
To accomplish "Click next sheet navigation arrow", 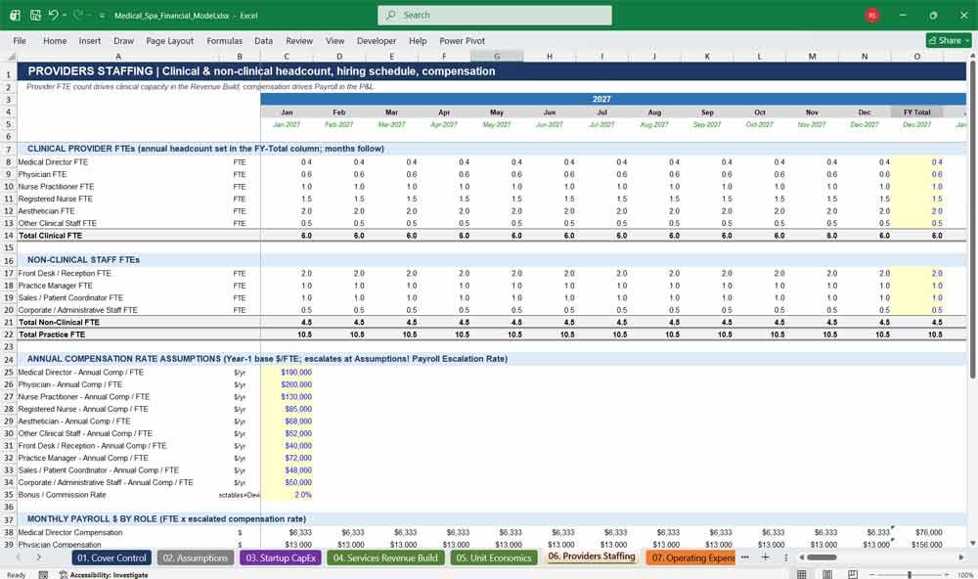I will pyautogui.click(x=39, y=557).
